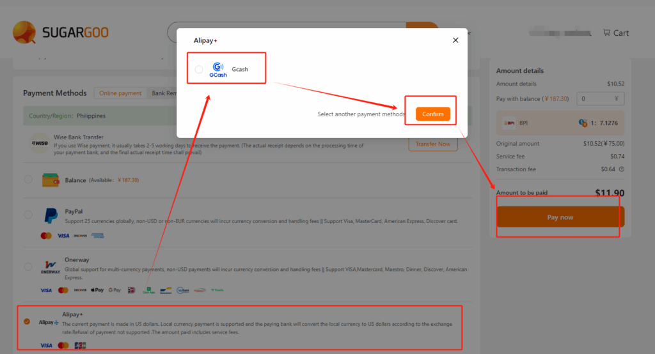Select the PayPal radio button

[x=28, y=215]
